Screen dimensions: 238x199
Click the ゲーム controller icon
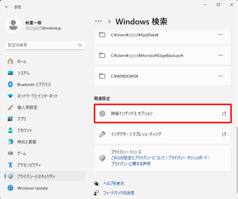pos(10,153)
